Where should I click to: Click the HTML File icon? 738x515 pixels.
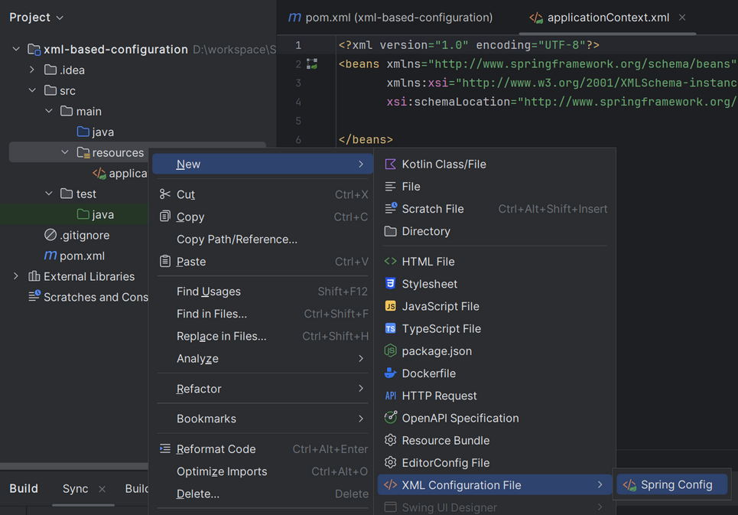[391, 262]
